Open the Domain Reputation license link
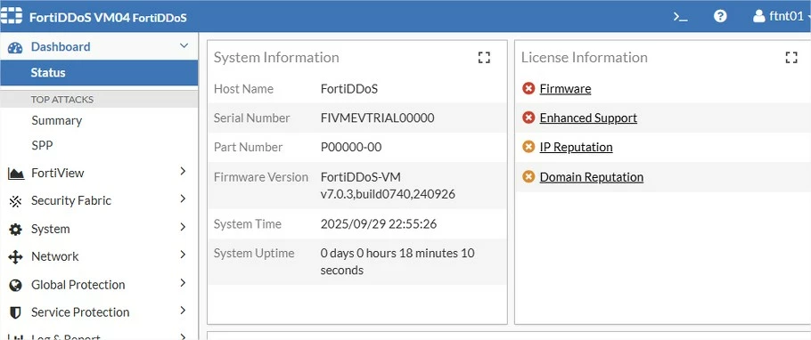 pyautogui.click(x=591, y=177)
